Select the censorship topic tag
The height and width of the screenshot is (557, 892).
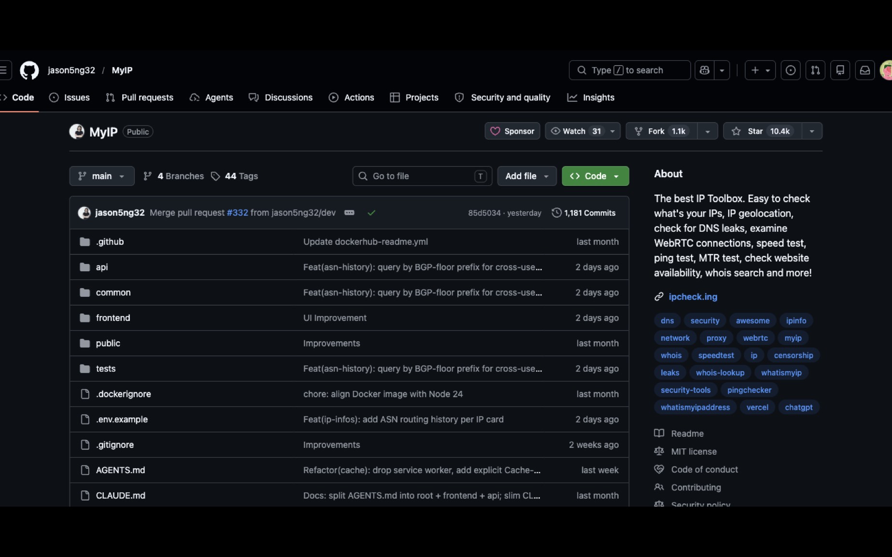point(793,355)
